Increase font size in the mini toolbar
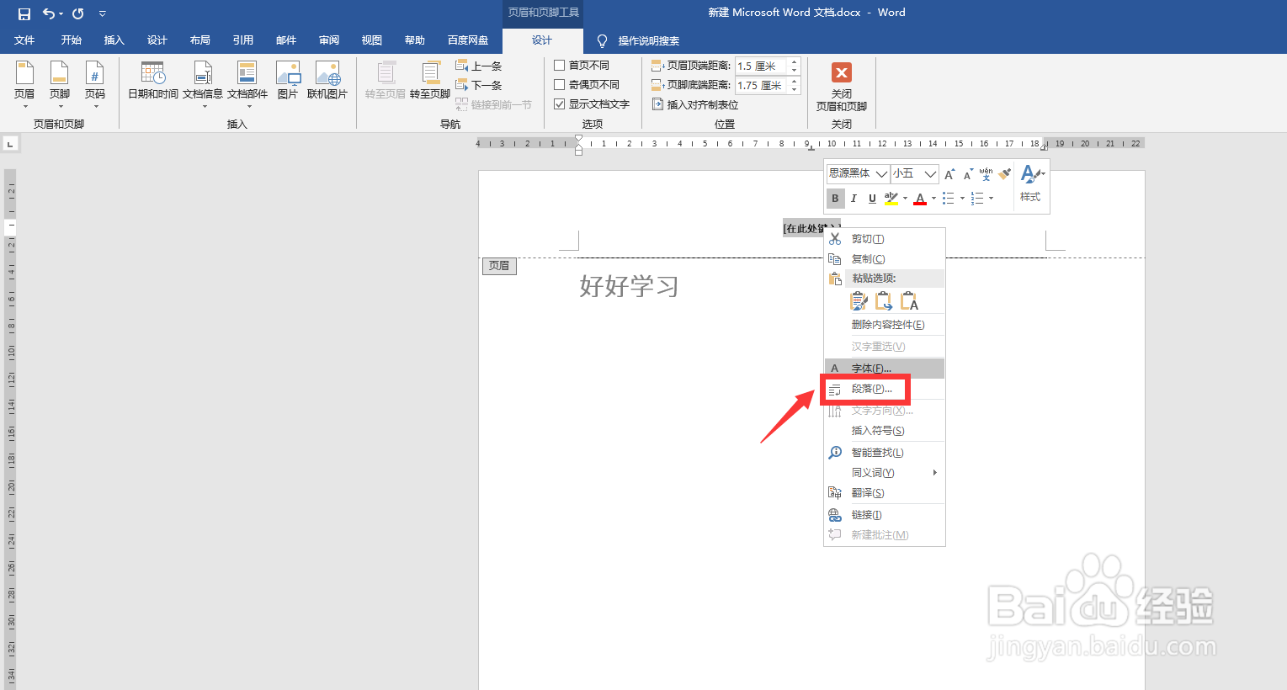Image resolution: width=1287 pixels, height=690 pixels. (x=949, y=174)
